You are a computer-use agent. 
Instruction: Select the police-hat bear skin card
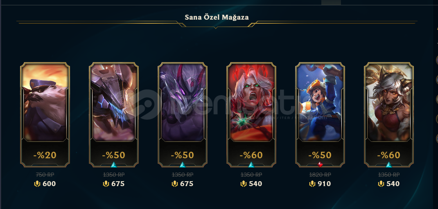[x=45, y=115]
